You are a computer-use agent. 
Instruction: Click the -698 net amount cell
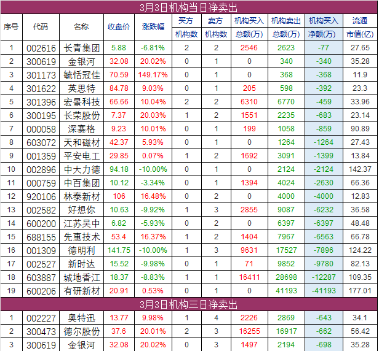pos(324,345)
